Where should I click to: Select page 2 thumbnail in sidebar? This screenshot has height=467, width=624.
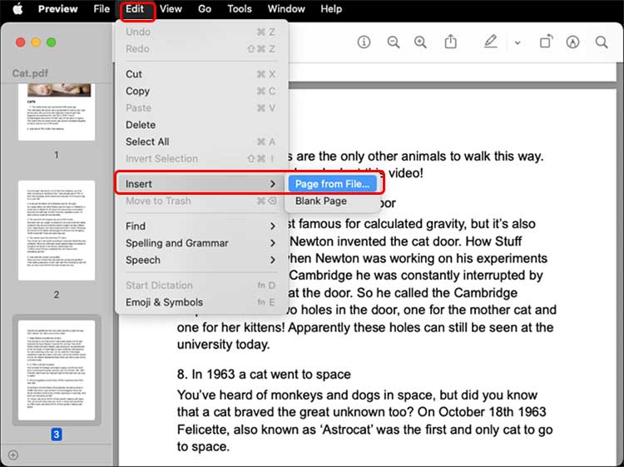[57, 230]
